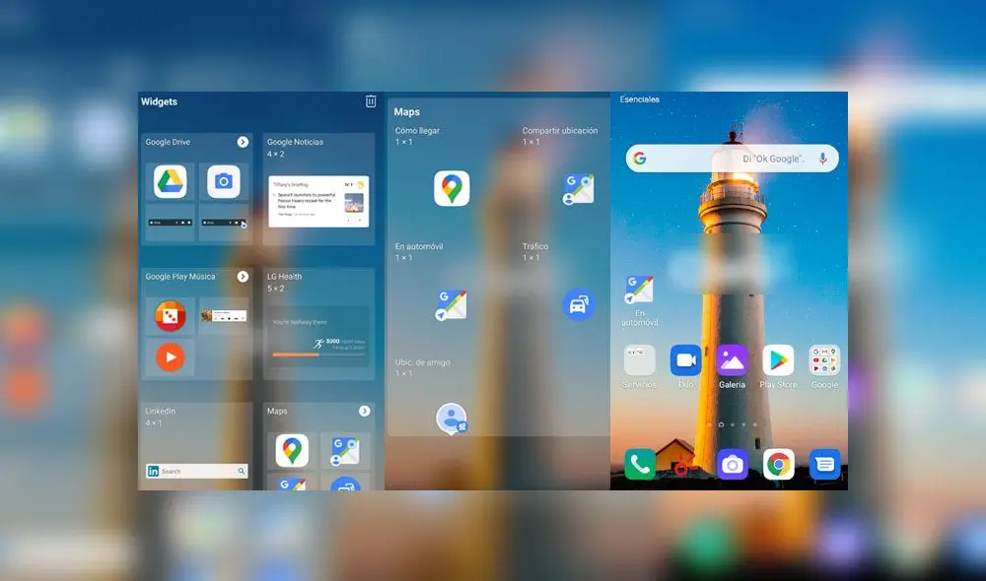The height and width of the screenshot is (581, 986).
Task: Select the Ubic. de amigo widget
Action: (x=452, y=419)
